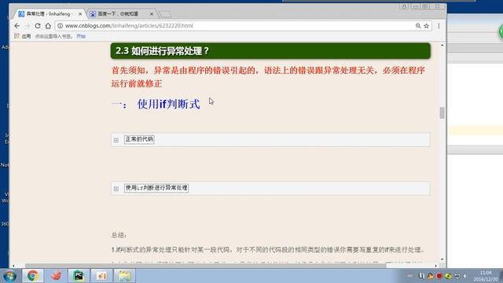Viewport: 503px width, 283px height.
Task: Open the browser home page icon
Action: coord(48,26)
